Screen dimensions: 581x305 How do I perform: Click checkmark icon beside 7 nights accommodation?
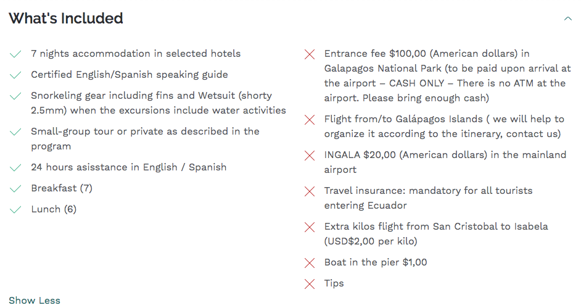tap(15, 54)
